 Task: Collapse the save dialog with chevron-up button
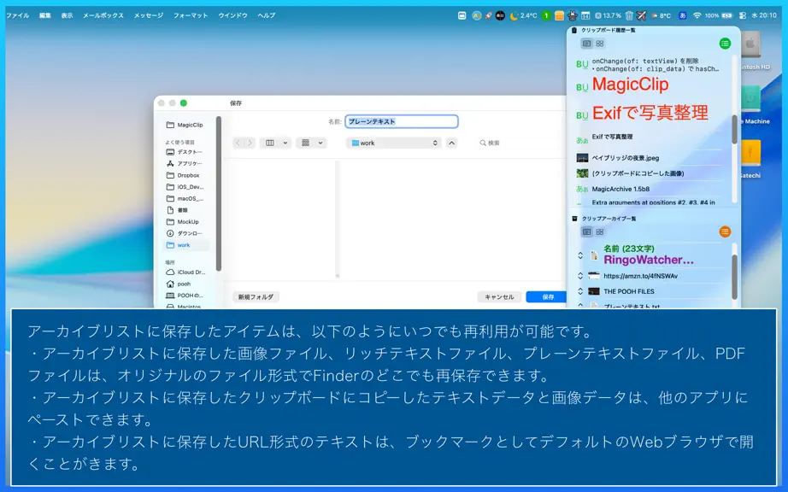click(x=451, y=143)
